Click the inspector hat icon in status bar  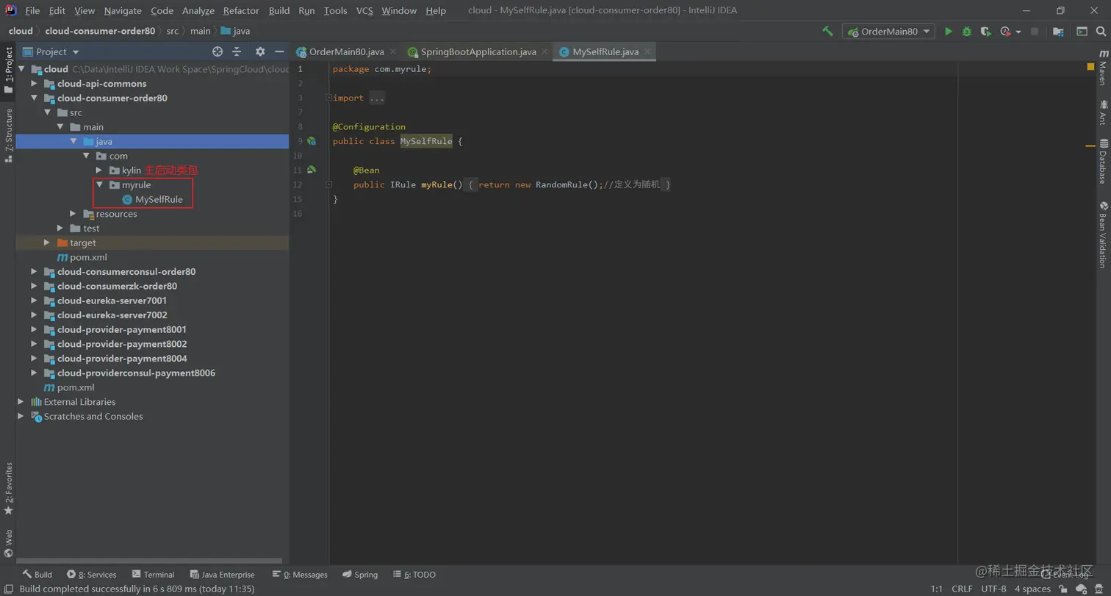1099,589
